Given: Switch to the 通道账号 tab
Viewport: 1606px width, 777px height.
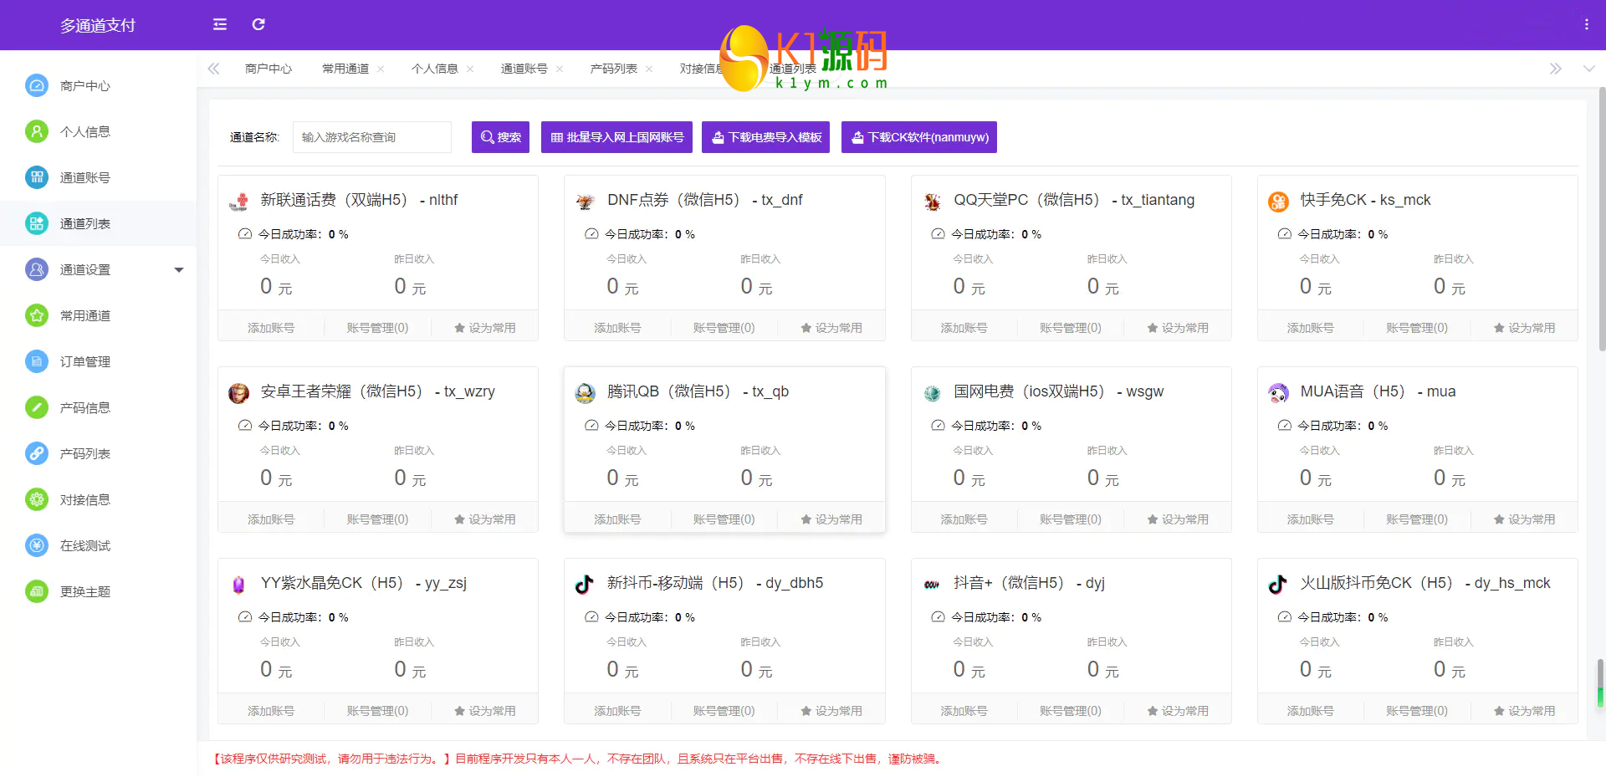Looking at the screenshot, I should pos(524,69).
